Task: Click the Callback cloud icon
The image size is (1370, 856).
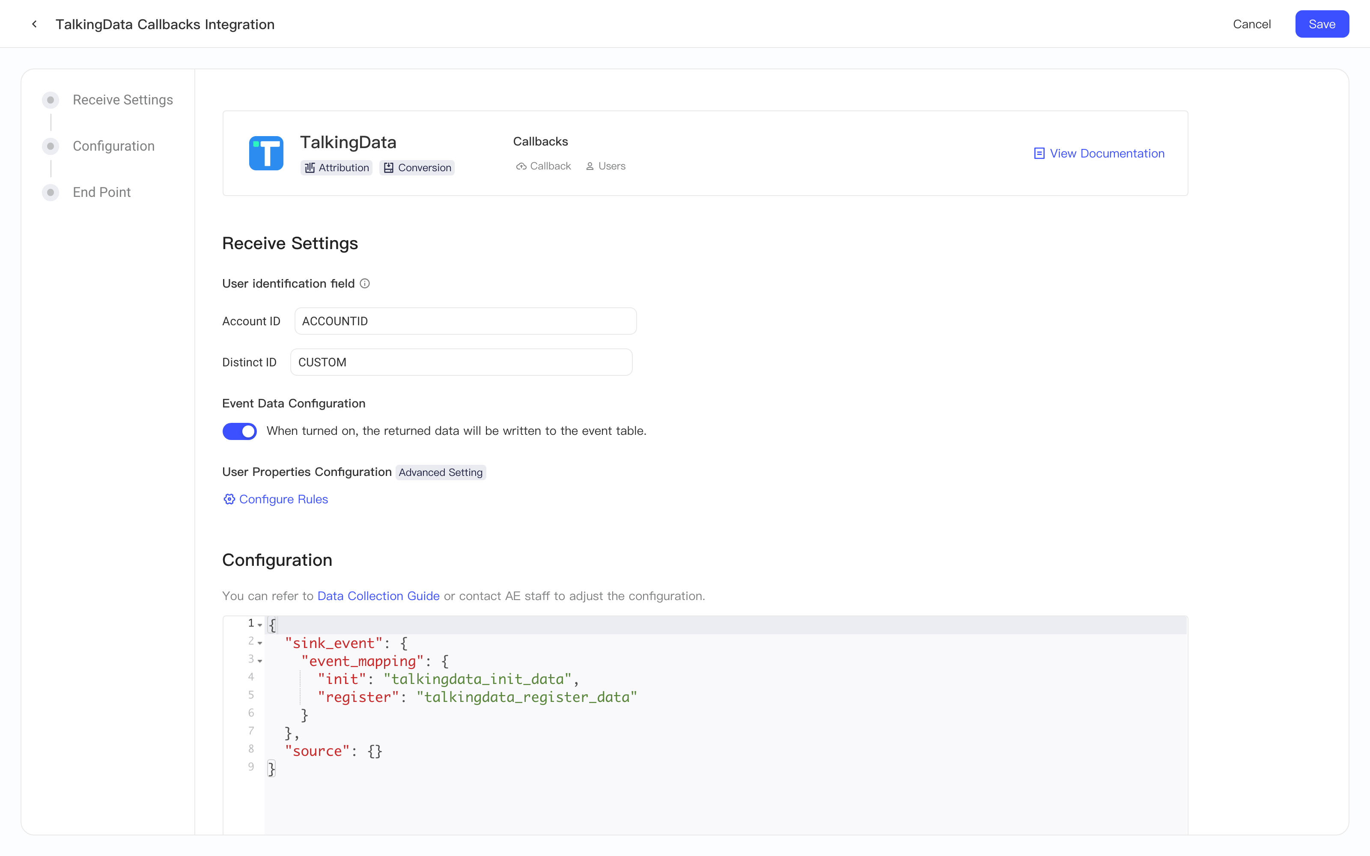Action: pyautogui.click(x=521, y=166)
